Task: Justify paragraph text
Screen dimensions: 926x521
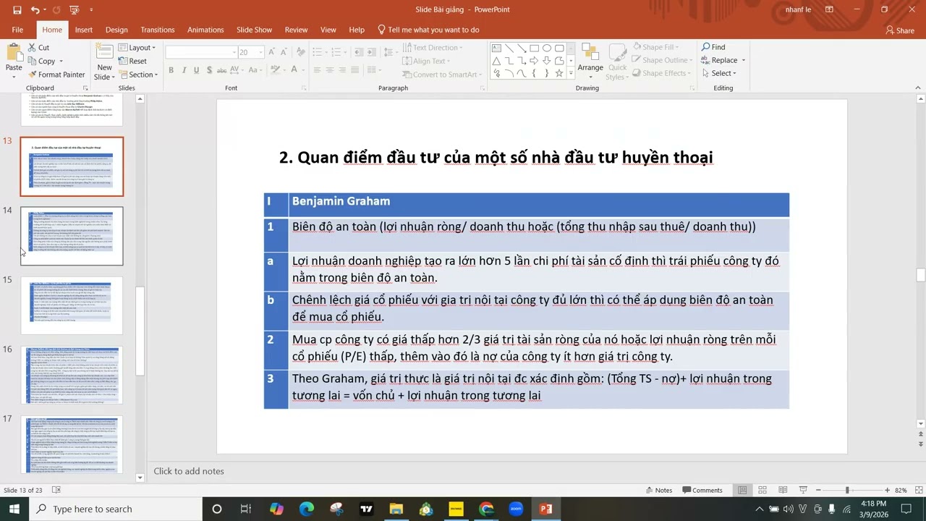Action: [x=354, y=70]
